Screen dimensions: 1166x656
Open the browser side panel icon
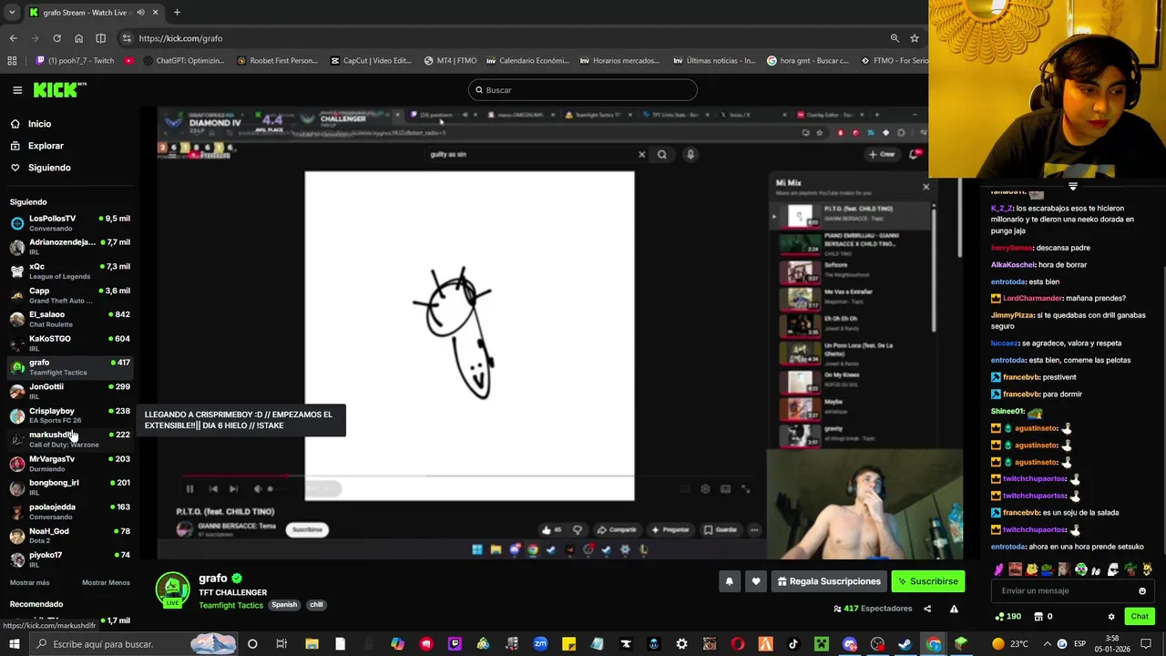[x=100, y=38]
